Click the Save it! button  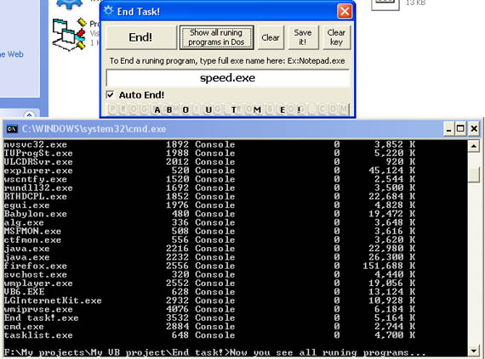coord(303,37)
